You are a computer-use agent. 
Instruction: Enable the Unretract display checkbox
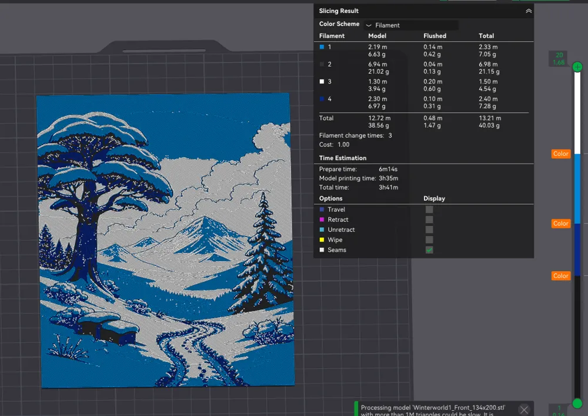tap(429, 229)
